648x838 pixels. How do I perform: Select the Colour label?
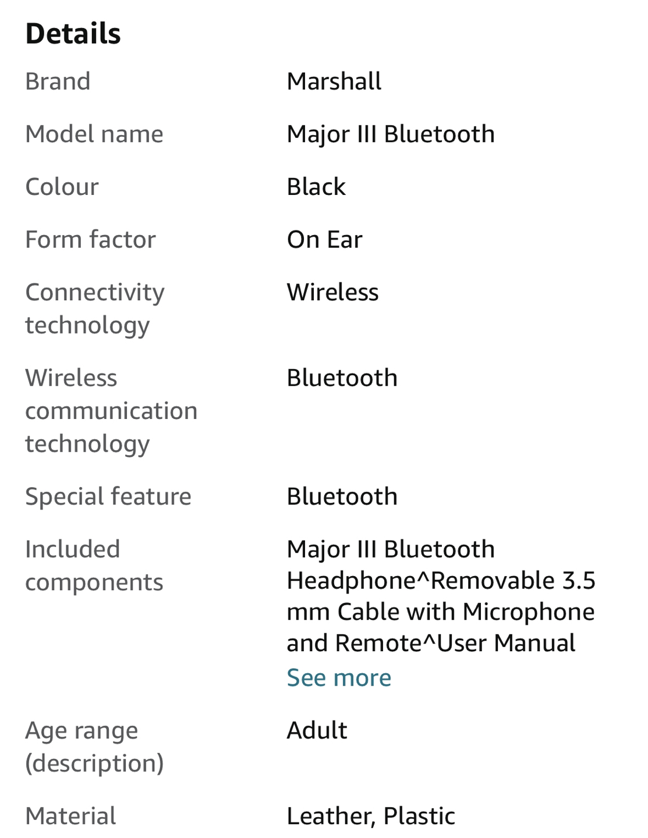tap(62, 187)
